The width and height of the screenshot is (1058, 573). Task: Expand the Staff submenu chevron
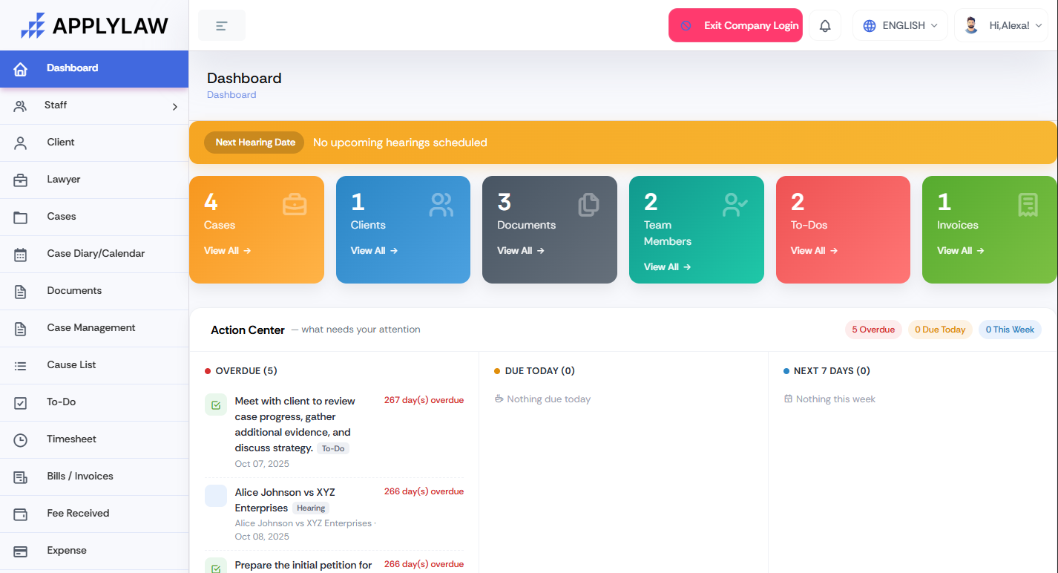click(175, 106)
